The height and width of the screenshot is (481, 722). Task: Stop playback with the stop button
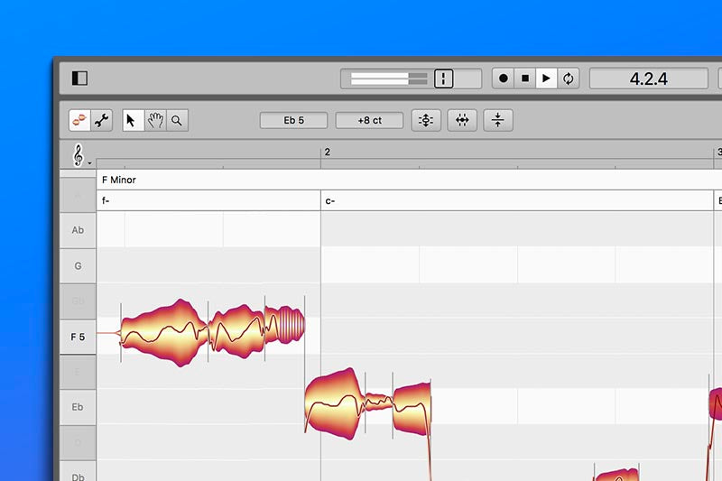coord(525,79)
